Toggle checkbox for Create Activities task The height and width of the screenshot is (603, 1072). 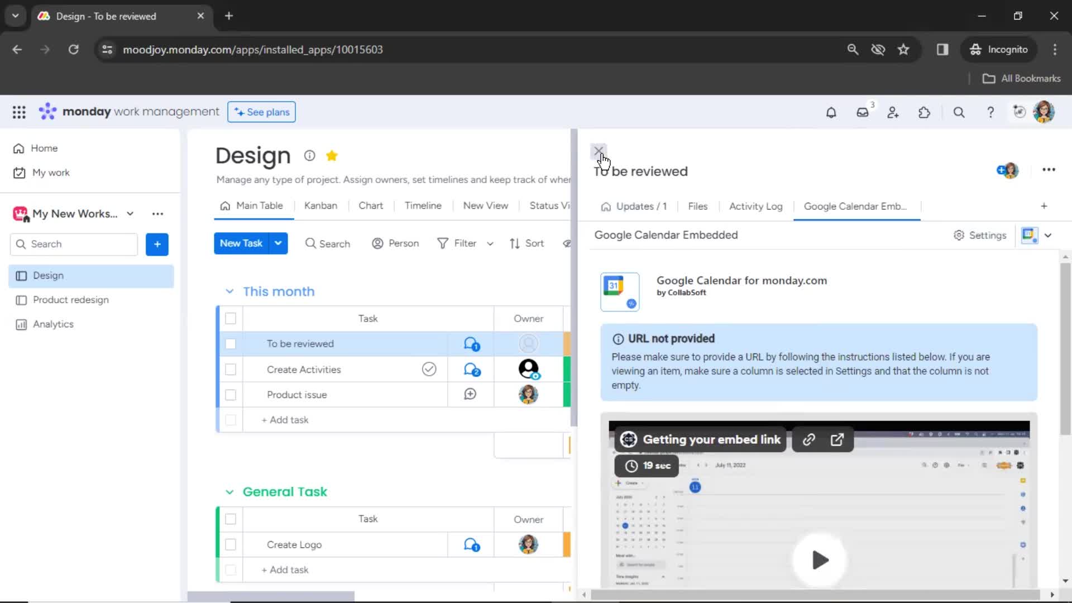click(x=229, y=369)
